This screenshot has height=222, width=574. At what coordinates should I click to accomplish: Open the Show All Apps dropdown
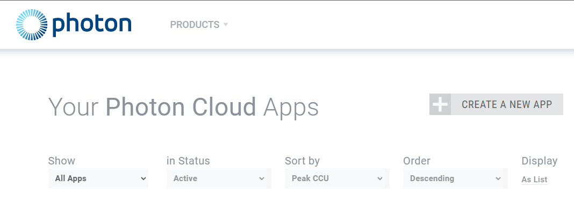click(98, 178)
